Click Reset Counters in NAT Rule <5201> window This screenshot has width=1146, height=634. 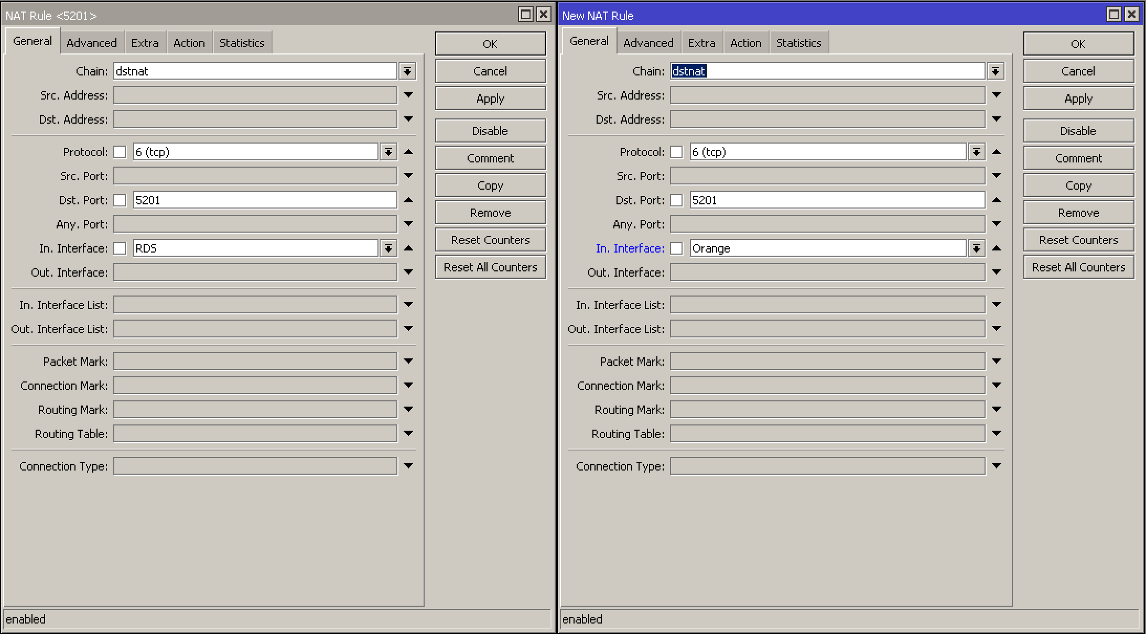[x=490, y=240]
